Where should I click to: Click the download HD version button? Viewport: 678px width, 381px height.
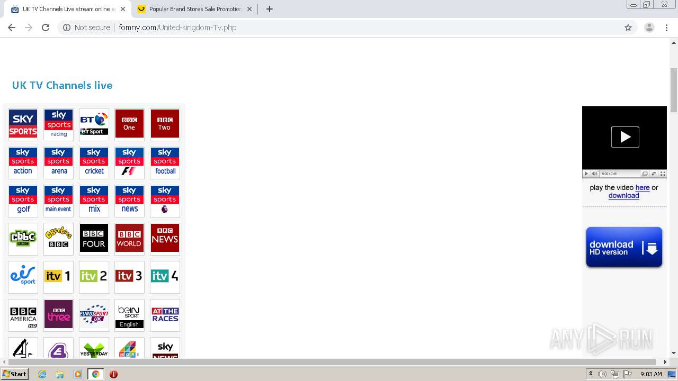pos(624,247)
